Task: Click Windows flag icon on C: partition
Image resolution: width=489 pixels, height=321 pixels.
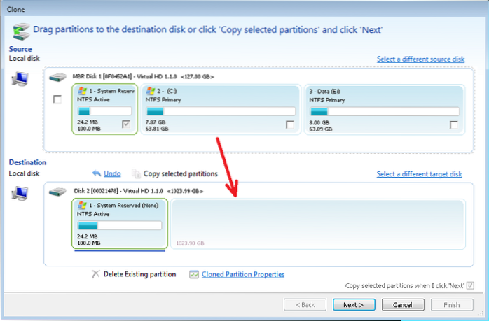Action: pyautogui.click(x=151, y=91)
